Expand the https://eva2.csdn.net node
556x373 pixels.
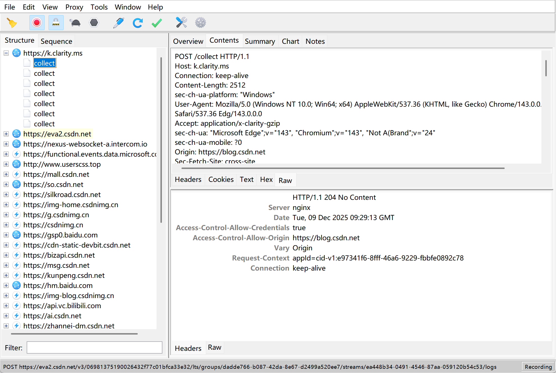click(x=6, y=134)
